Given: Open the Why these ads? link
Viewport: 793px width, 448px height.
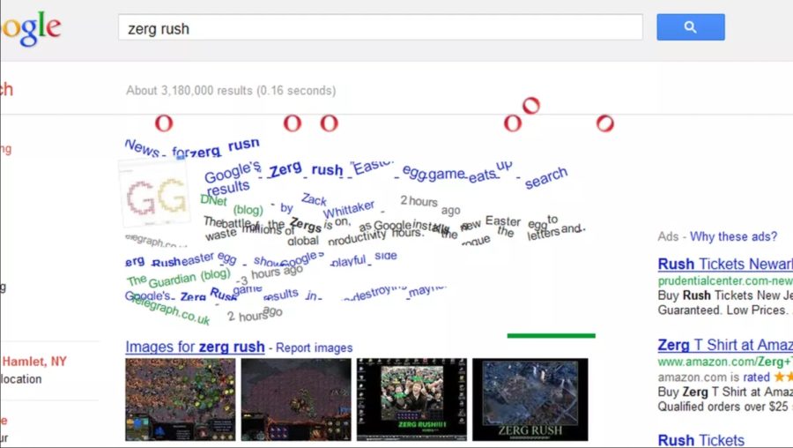Looking at the screenshot, I should click(733, 236).
